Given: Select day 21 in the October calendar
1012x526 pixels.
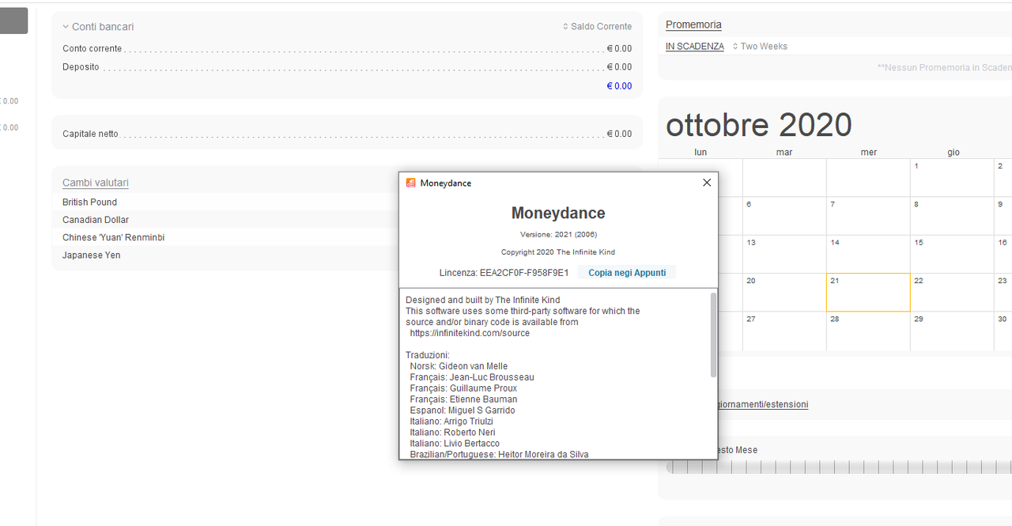Looking at the screenshot, I should [x=868, y=293].
